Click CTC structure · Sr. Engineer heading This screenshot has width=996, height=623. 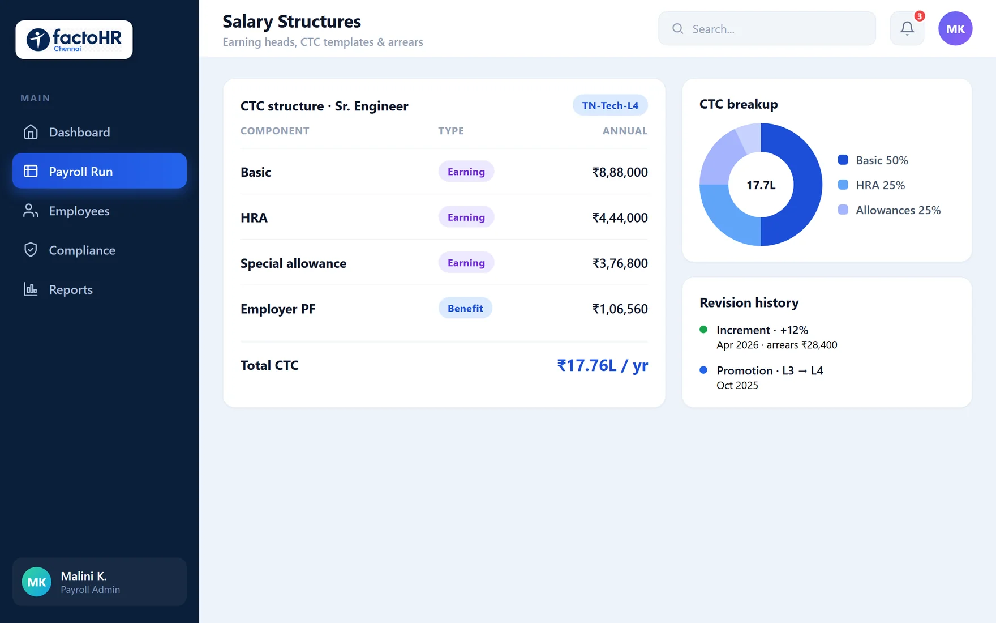coord(324,106)
